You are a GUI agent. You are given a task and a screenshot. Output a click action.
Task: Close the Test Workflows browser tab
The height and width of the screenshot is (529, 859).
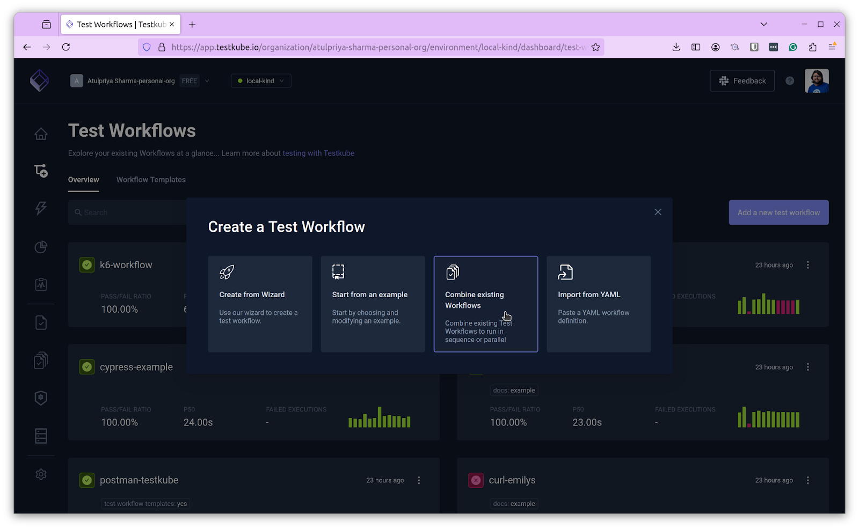click(172, 24)
